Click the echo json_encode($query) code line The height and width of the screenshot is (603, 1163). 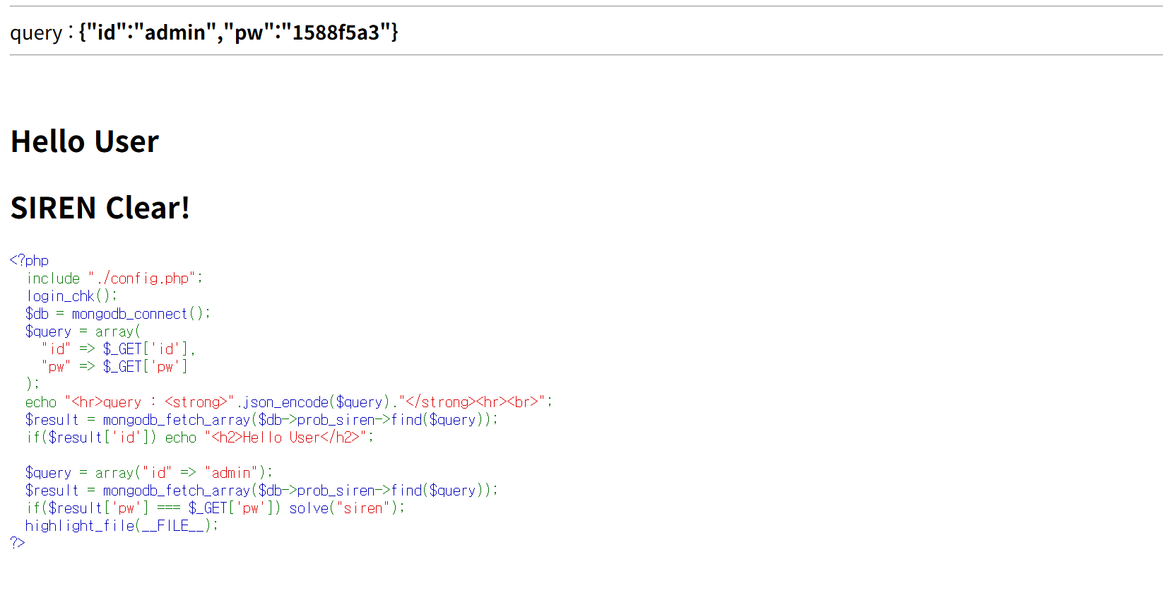pyautogui.click(x=288, y=402)
